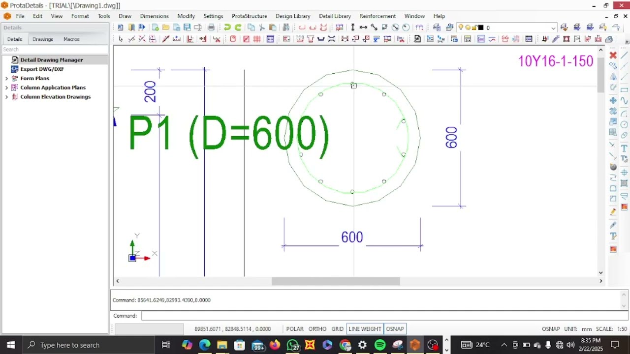
Task: Click the black layer color swatch
Action: point(481,28)
